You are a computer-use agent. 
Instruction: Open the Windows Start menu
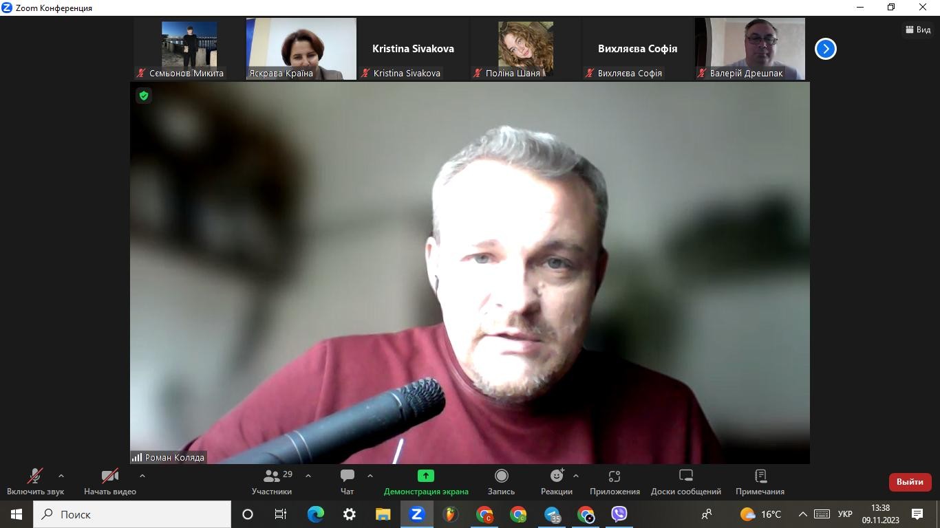(x=17, y=514)
